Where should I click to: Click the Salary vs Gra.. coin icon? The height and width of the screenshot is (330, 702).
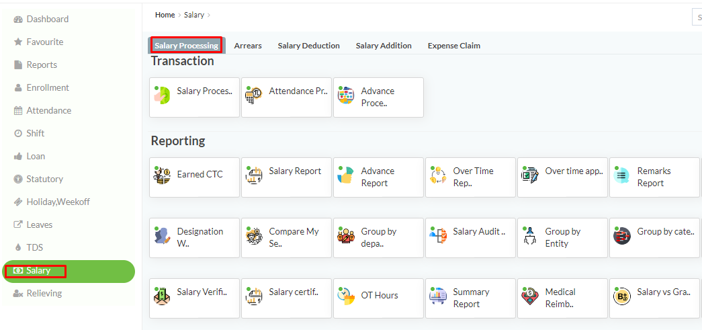click(x=622, y=296)
